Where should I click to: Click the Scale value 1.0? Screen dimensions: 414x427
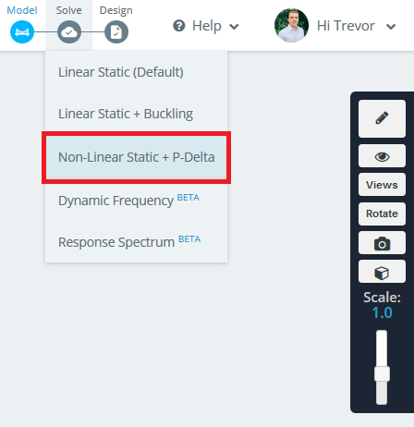tap(382, 312)
